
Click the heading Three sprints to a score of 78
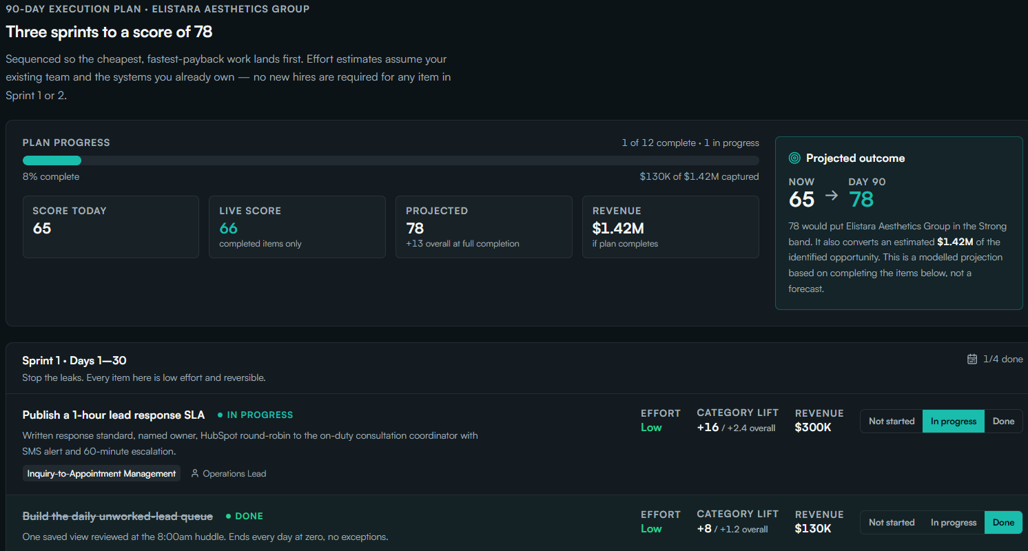(x=110, y=32)
